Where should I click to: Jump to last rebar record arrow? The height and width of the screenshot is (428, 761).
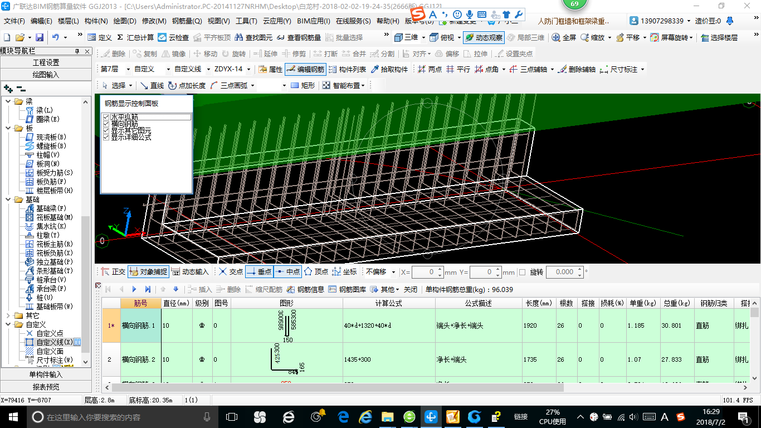[148, 289]
